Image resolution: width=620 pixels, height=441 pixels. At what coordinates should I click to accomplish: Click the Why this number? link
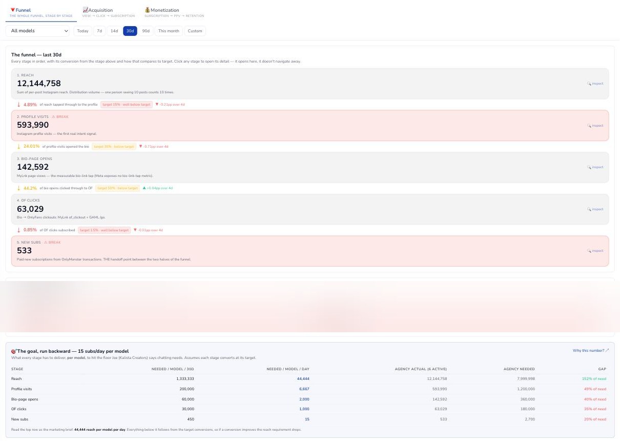[x=591, y=351]
